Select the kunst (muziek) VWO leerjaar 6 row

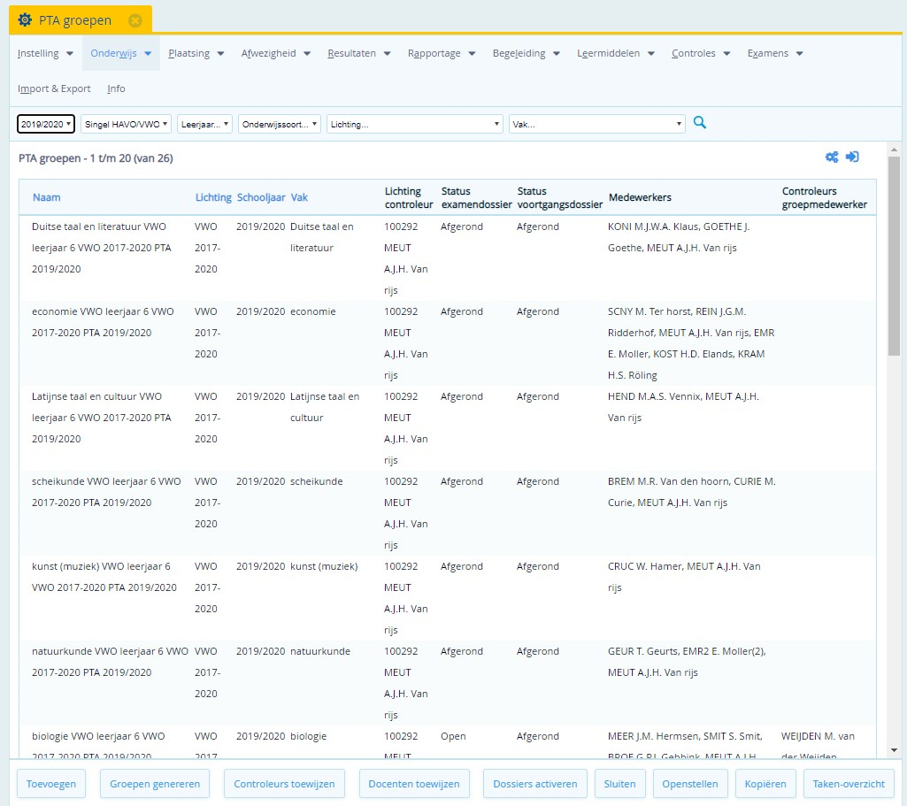[447, 598]
